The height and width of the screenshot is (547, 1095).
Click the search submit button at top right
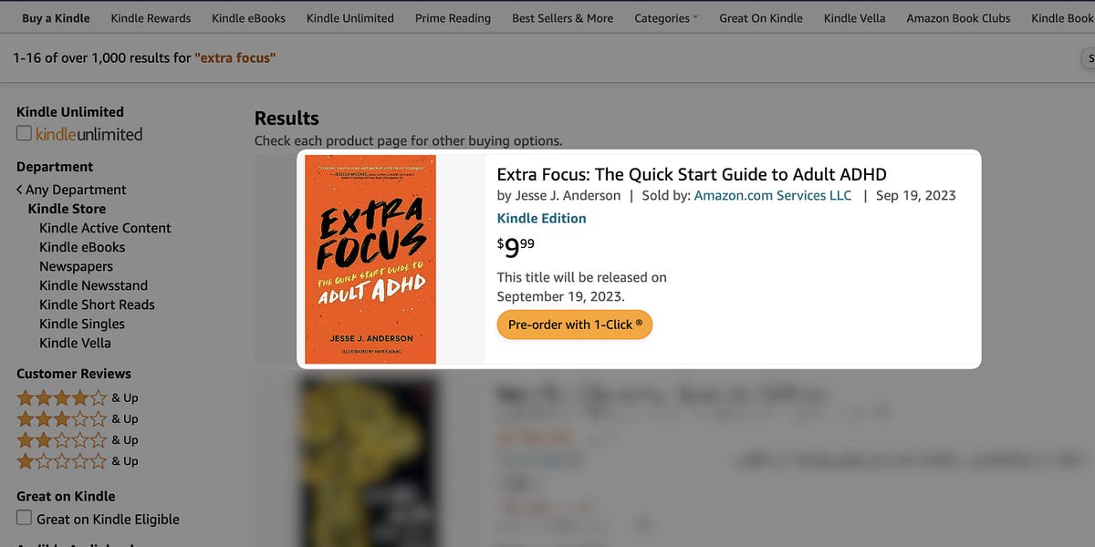point(1090,57)
